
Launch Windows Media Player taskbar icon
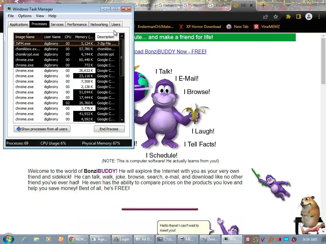click(49, 239)
